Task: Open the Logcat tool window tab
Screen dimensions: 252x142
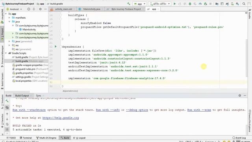Action: click(79, 138)
